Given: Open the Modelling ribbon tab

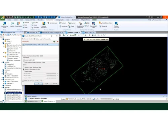Looking at the screenshot, I should pyautogui.click(x=40, y=20).
